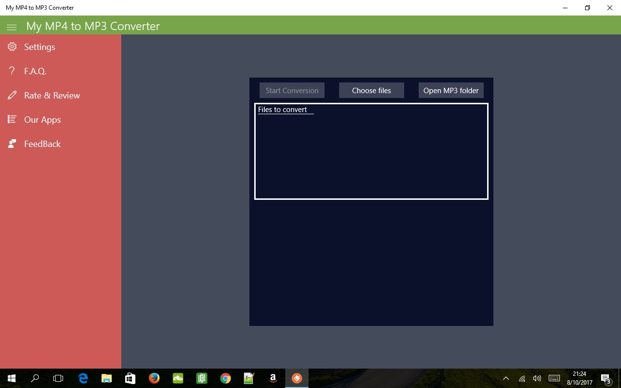Click inside the Files to convert list box
The height and width of the screenshot is (388, 621).
coord(371,150)
